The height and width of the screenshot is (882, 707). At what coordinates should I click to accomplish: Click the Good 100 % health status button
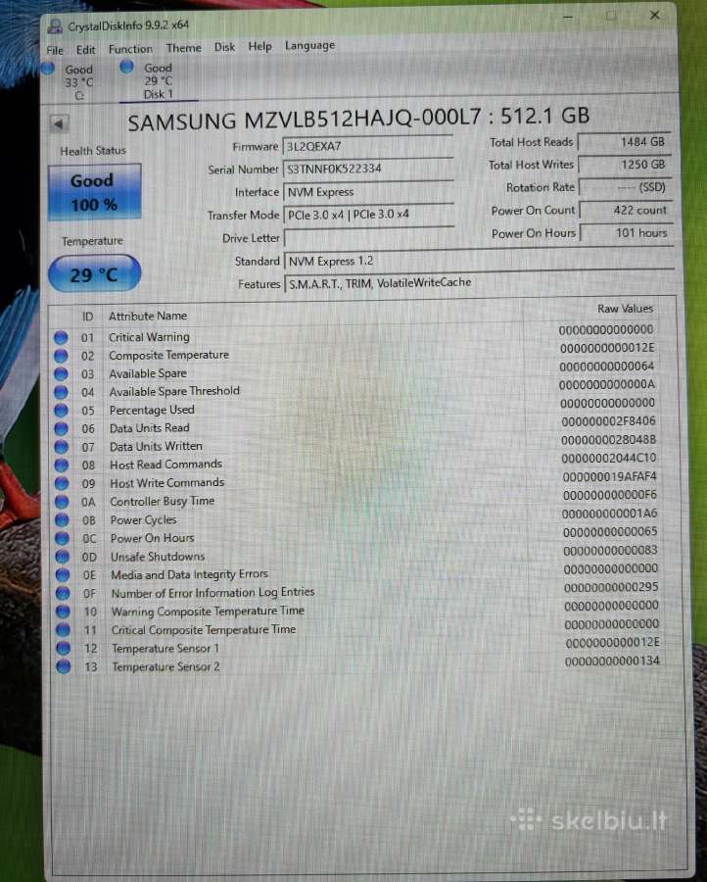coord(94,192)
